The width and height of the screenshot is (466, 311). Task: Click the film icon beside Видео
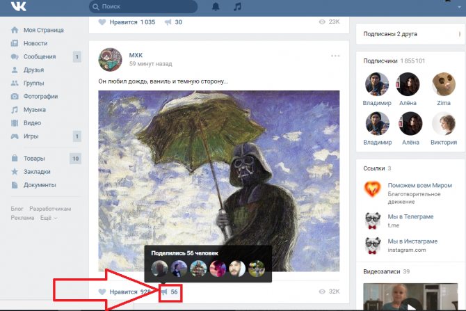(x=15, y=122)
